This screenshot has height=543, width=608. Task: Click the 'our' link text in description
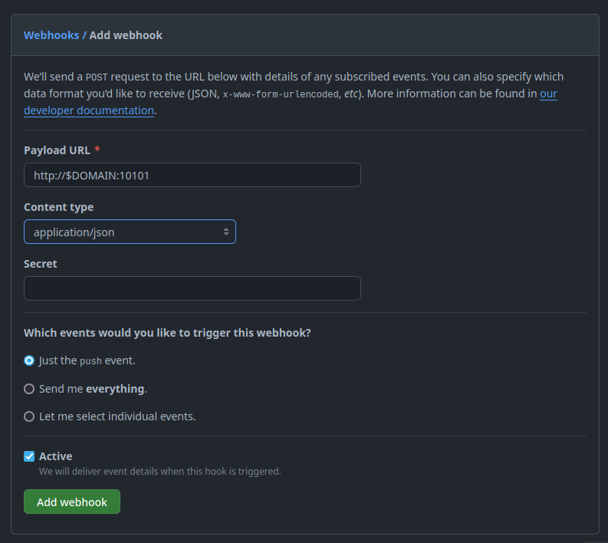[x=548, y=94]
